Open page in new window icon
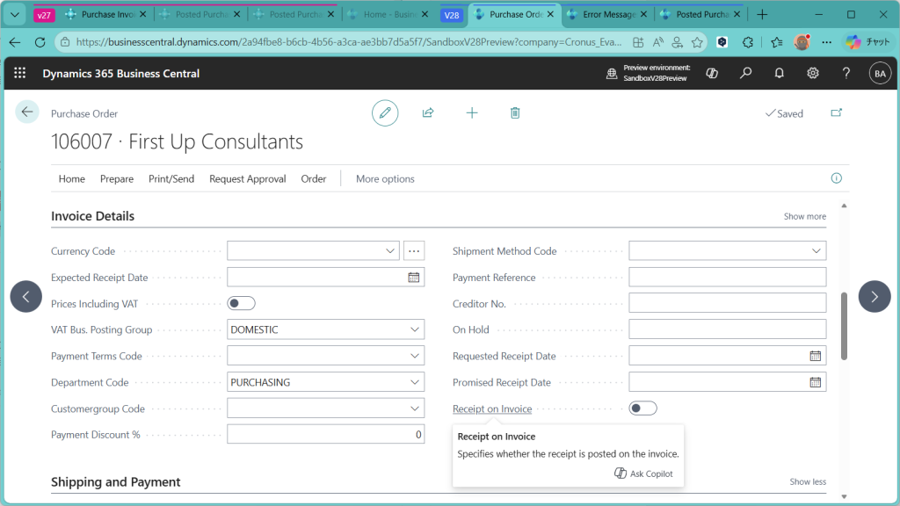The image size is (900, 506). [836, 113]
